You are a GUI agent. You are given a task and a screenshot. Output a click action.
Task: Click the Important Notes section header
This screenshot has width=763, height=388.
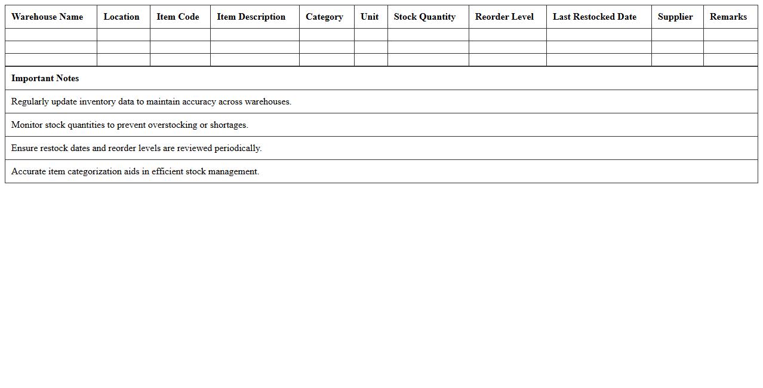click(45, 78)
